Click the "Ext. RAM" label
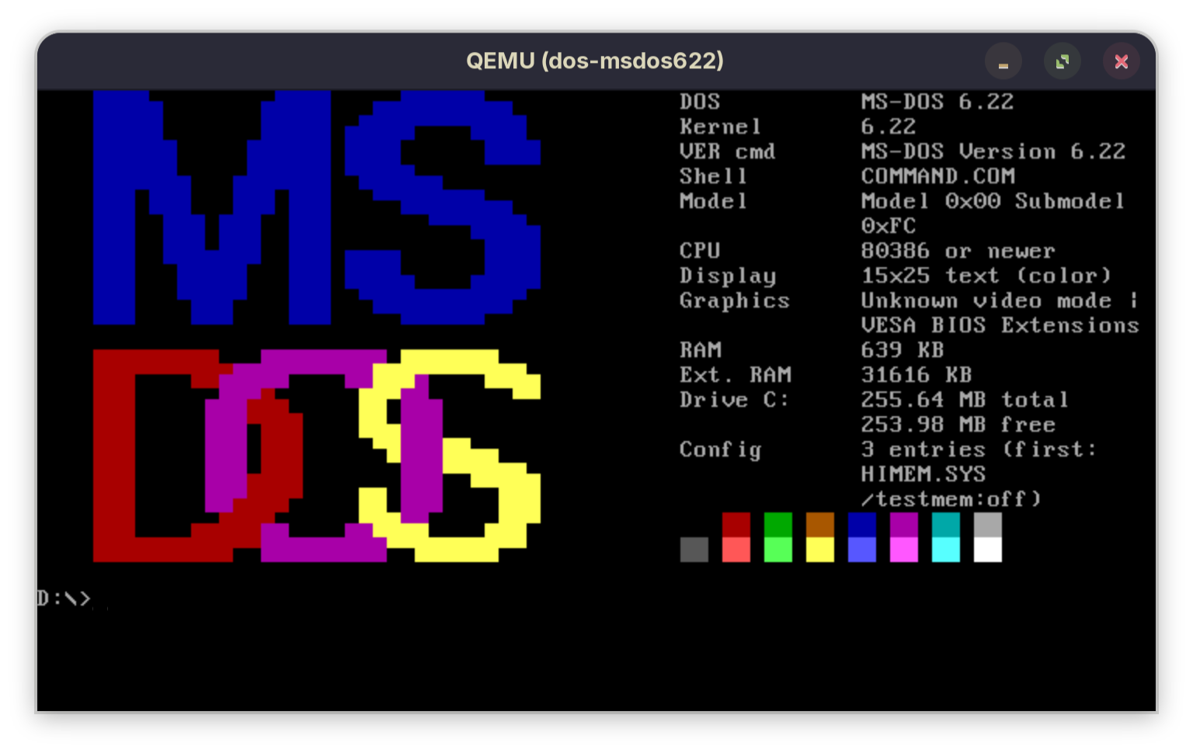The image size is (1193, 753). 735,375
